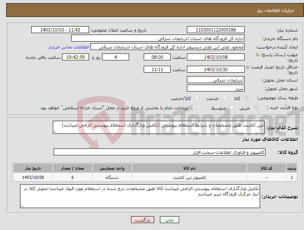Click the شماره نیاز field 1103001122000186
304x230 pixels.
coord(216,30)
